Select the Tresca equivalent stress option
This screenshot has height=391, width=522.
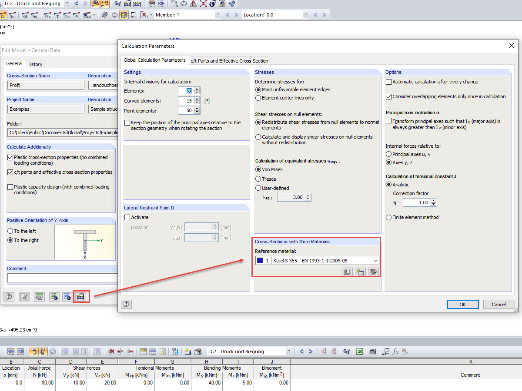coord(258,179)
